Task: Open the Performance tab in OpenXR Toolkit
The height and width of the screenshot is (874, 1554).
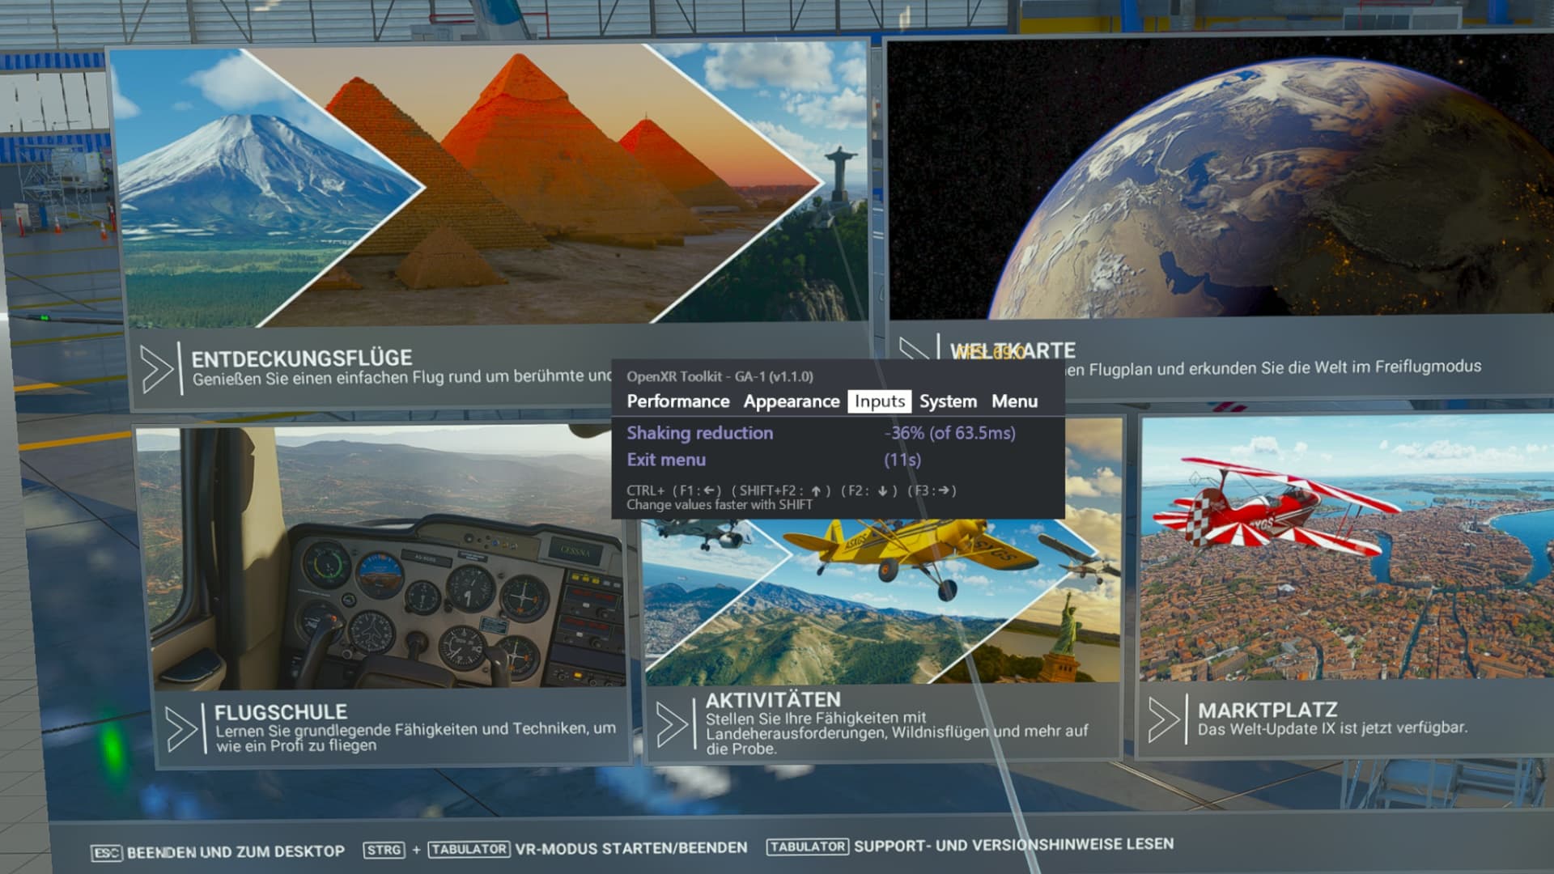Action: click(677, 401)
